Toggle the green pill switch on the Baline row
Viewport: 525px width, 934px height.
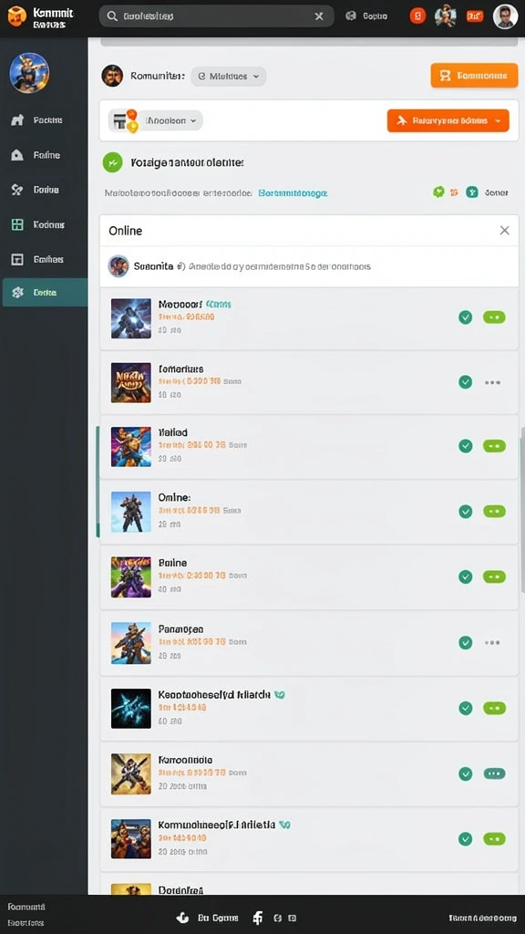pyautogui.click(x=494, y=576)
